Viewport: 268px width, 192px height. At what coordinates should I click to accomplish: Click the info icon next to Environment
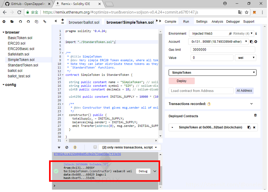tap(256, 33)
